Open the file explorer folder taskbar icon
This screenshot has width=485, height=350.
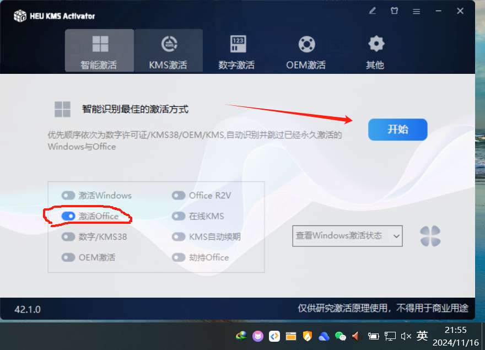click(x=291, y=336)
